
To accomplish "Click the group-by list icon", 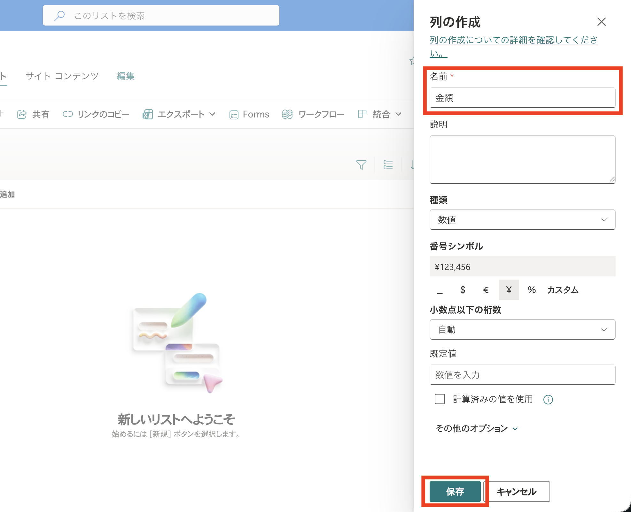I will pyautogui.click(x=388, y=165).
